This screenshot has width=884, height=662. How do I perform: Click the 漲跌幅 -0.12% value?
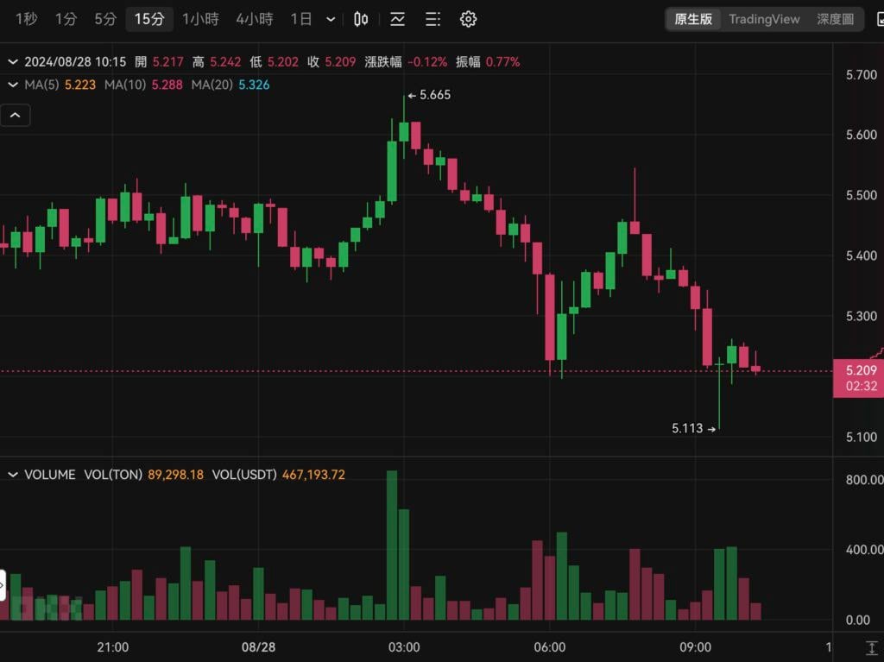pos(426,62)
